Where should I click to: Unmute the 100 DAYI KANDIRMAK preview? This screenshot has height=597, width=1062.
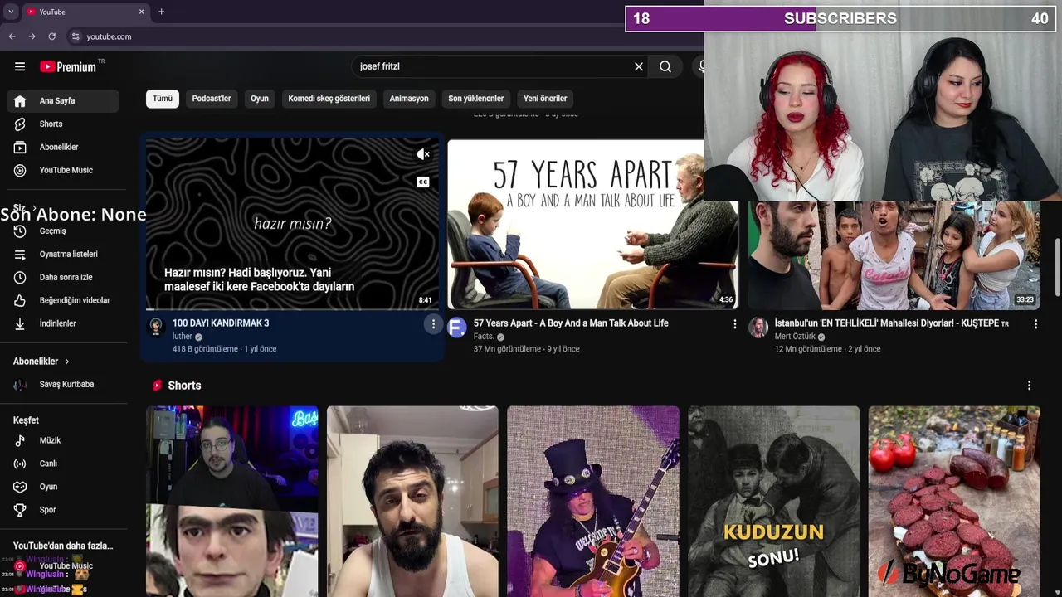pos(423,154)
